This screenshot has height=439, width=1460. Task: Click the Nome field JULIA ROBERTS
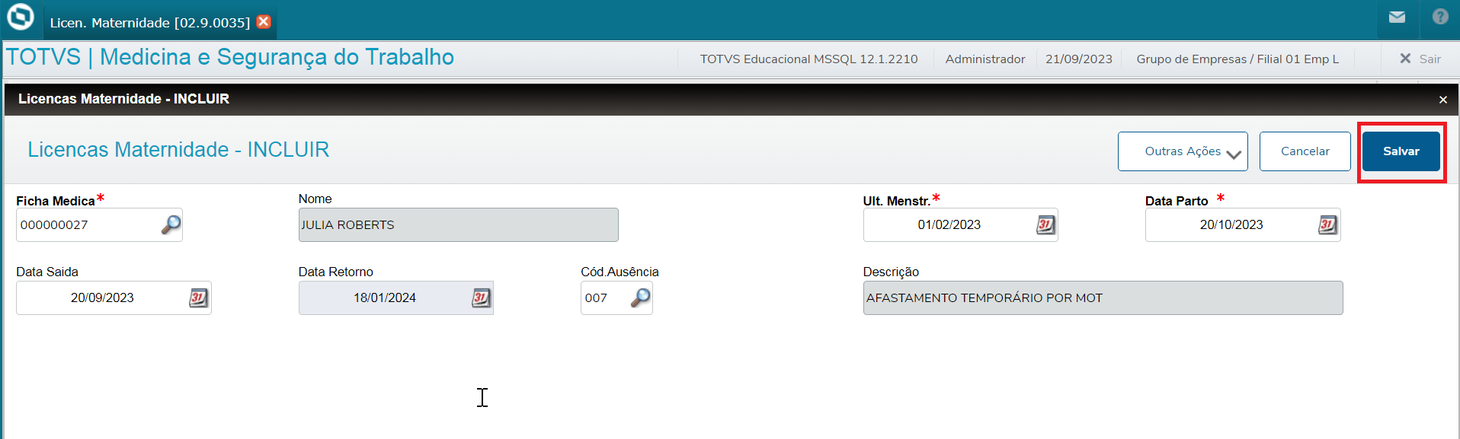(458, 224)
